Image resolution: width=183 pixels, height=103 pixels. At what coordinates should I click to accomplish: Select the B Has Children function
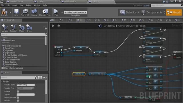click(x=11, y=58)
